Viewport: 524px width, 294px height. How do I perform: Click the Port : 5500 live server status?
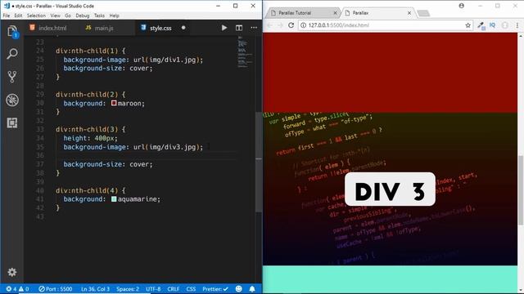tap(55, 289)
